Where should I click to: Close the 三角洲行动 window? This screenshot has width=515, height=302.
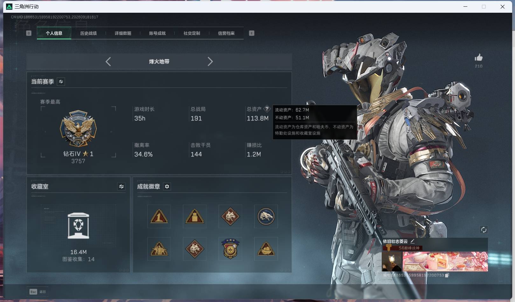click(503, 6)
